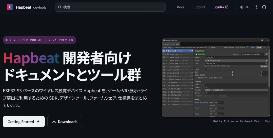
Task: Open the Mode CLIP (Stream Clip) dropdown
Action: click(x=236, y=61)
